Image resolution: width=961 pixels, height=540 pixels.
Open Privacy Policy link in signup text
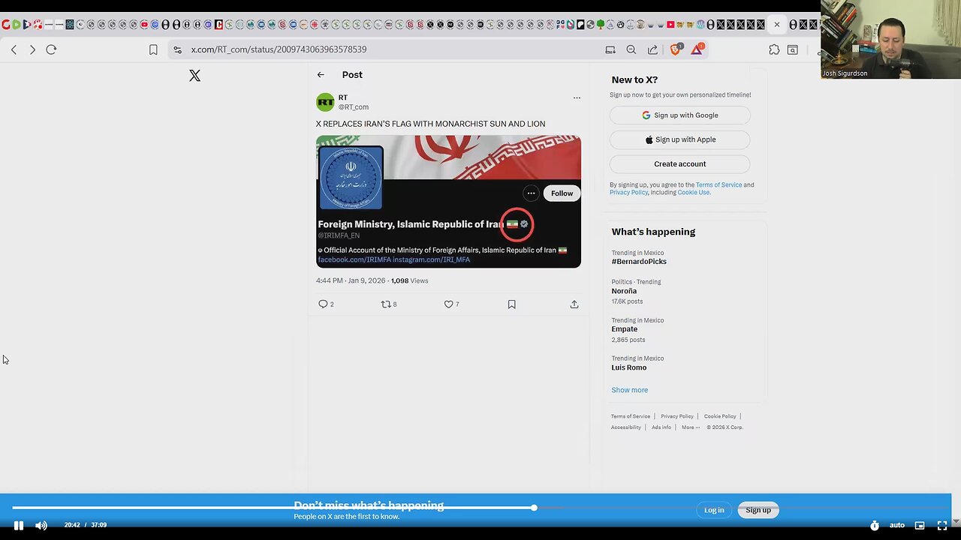point(628,192)
